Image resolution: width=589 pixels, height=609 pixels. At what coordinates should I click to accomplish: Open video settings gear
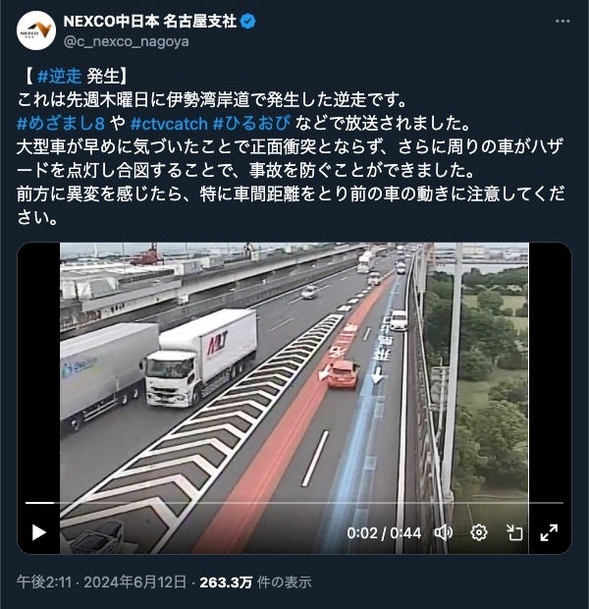pos(479,532)
